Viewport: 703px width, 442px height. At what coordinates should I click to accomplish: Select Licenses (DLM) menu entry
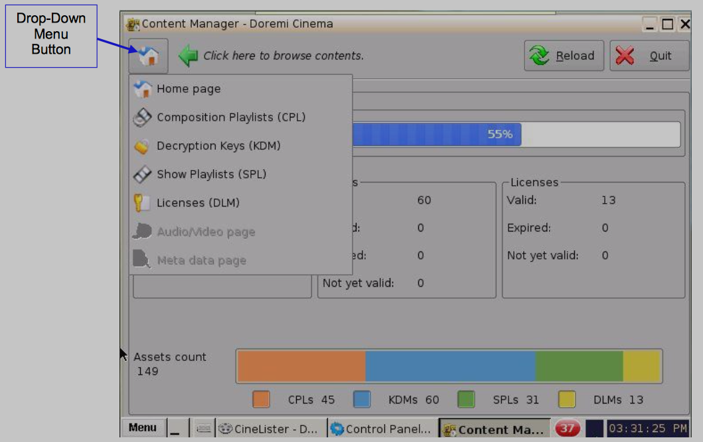pos(198,203)
